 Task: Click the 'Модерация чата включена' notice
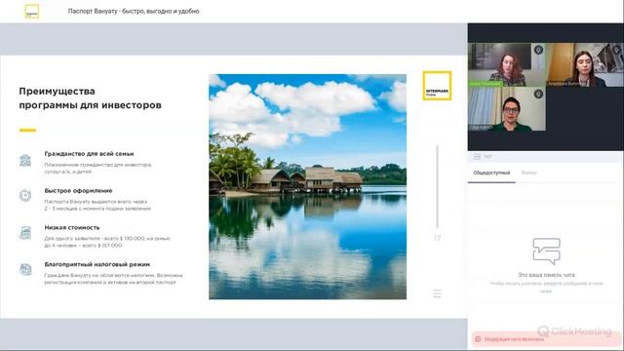546,339
